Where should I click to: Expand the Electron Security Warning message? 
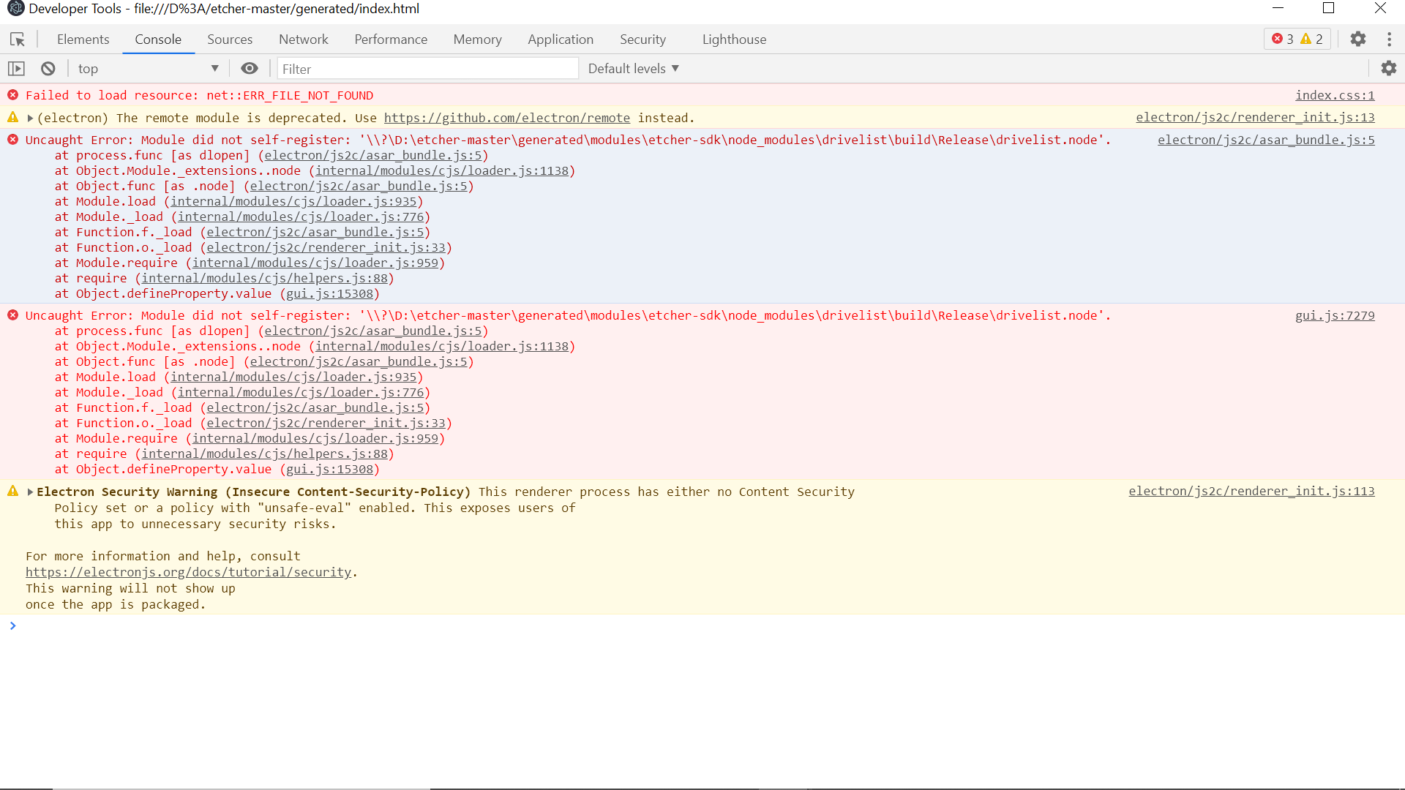(x=30, y=492)
